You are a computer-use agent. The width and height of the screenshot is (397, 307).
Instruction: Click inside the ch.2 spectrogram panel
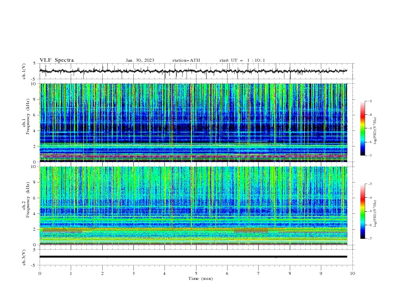pyautogui.click(x=193, y=206)
